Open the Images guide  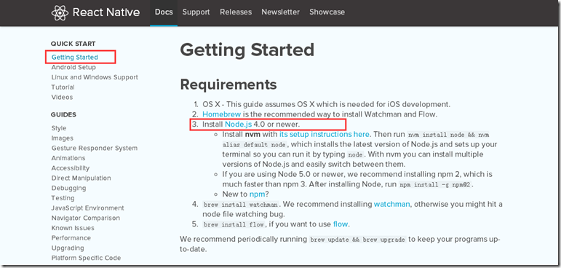point(63,138)
